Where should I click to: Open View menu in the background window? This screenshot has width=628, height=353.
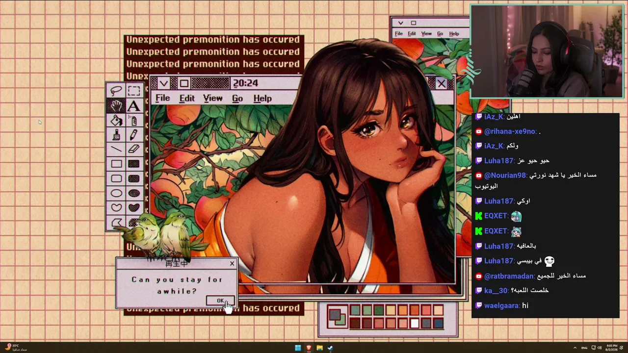[426, 33]
